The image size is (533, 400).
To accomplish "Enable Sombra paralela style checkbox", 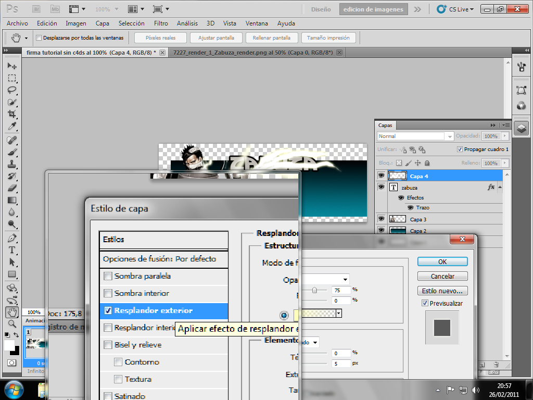I will [x=108, y=276].
